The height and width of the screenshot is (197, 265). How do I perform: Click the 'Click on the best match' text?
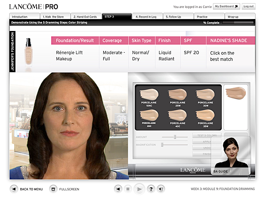222,56
